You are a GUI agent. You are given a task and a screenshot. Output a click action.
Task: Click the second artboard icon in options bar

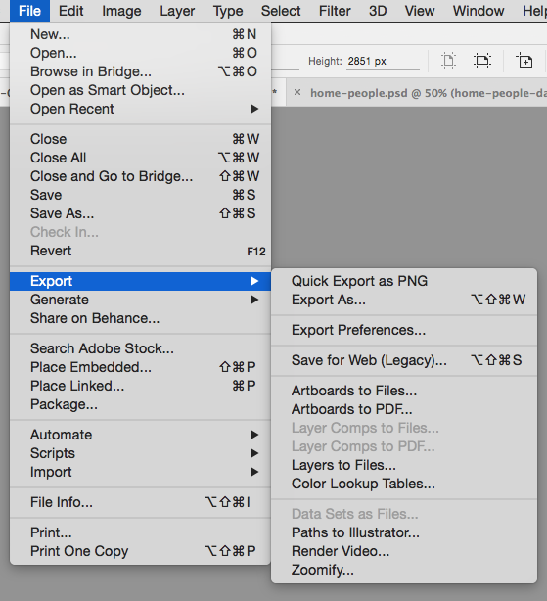pyautogui.click(x=482, y=61)
